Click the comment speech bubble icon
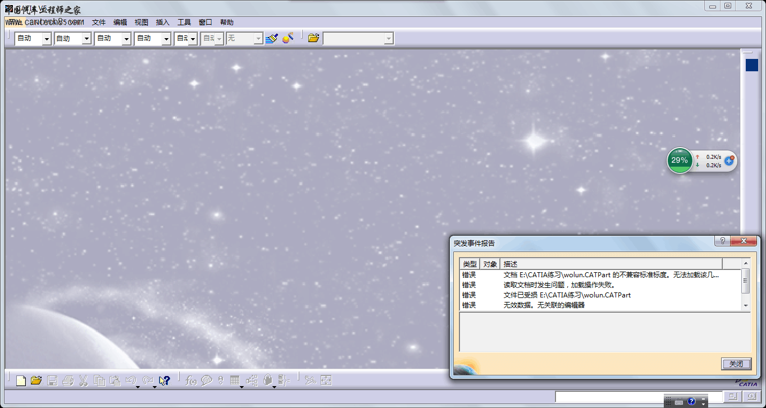This screenshot has width=766, height=408. [207, 381]
